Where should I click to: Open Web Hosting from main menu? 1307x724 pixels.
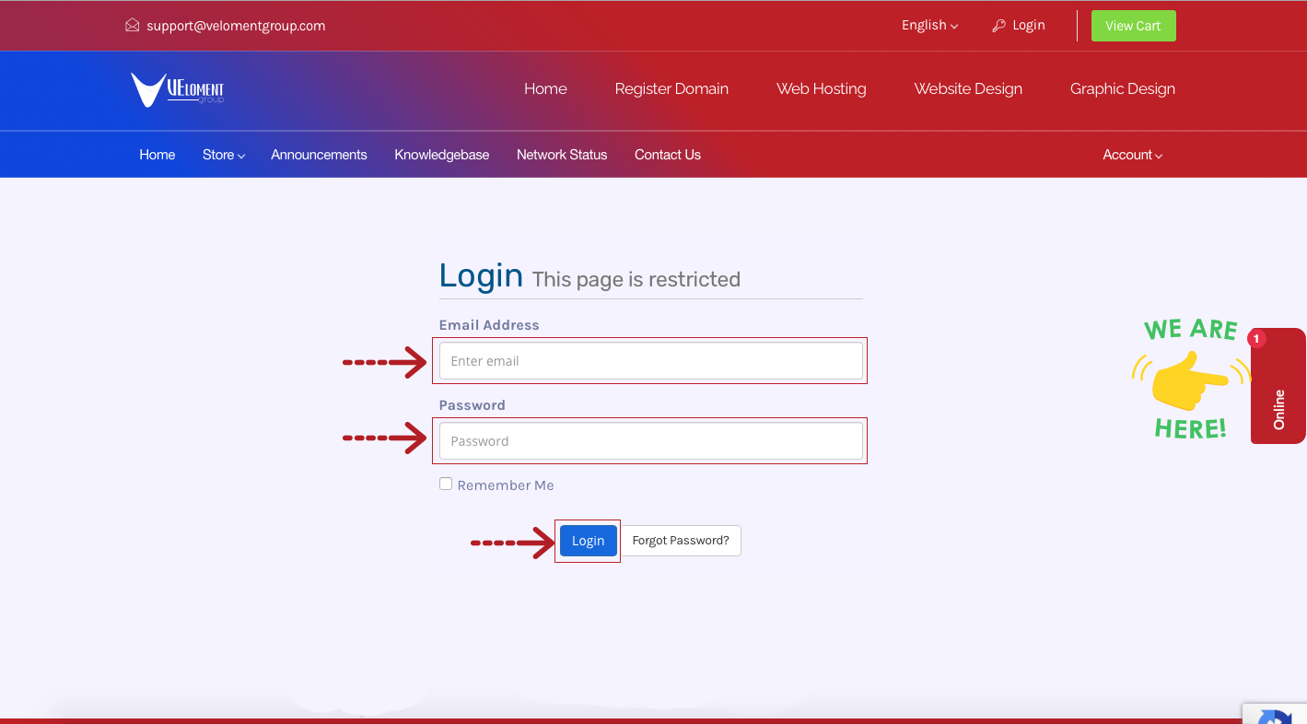click(821, 89)
